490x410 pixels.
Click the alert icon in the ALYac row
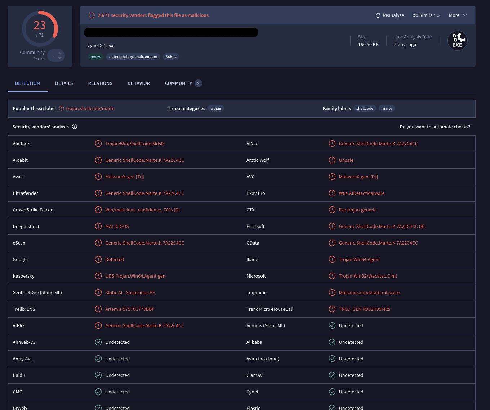coord(332,143)
